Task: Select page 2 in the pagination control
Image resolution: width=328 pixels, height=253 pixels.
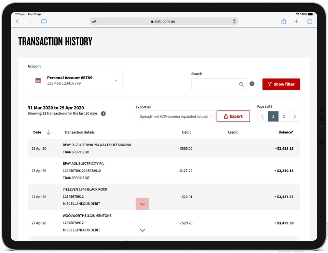Action: pyautogui.click(x=284, y=116)
